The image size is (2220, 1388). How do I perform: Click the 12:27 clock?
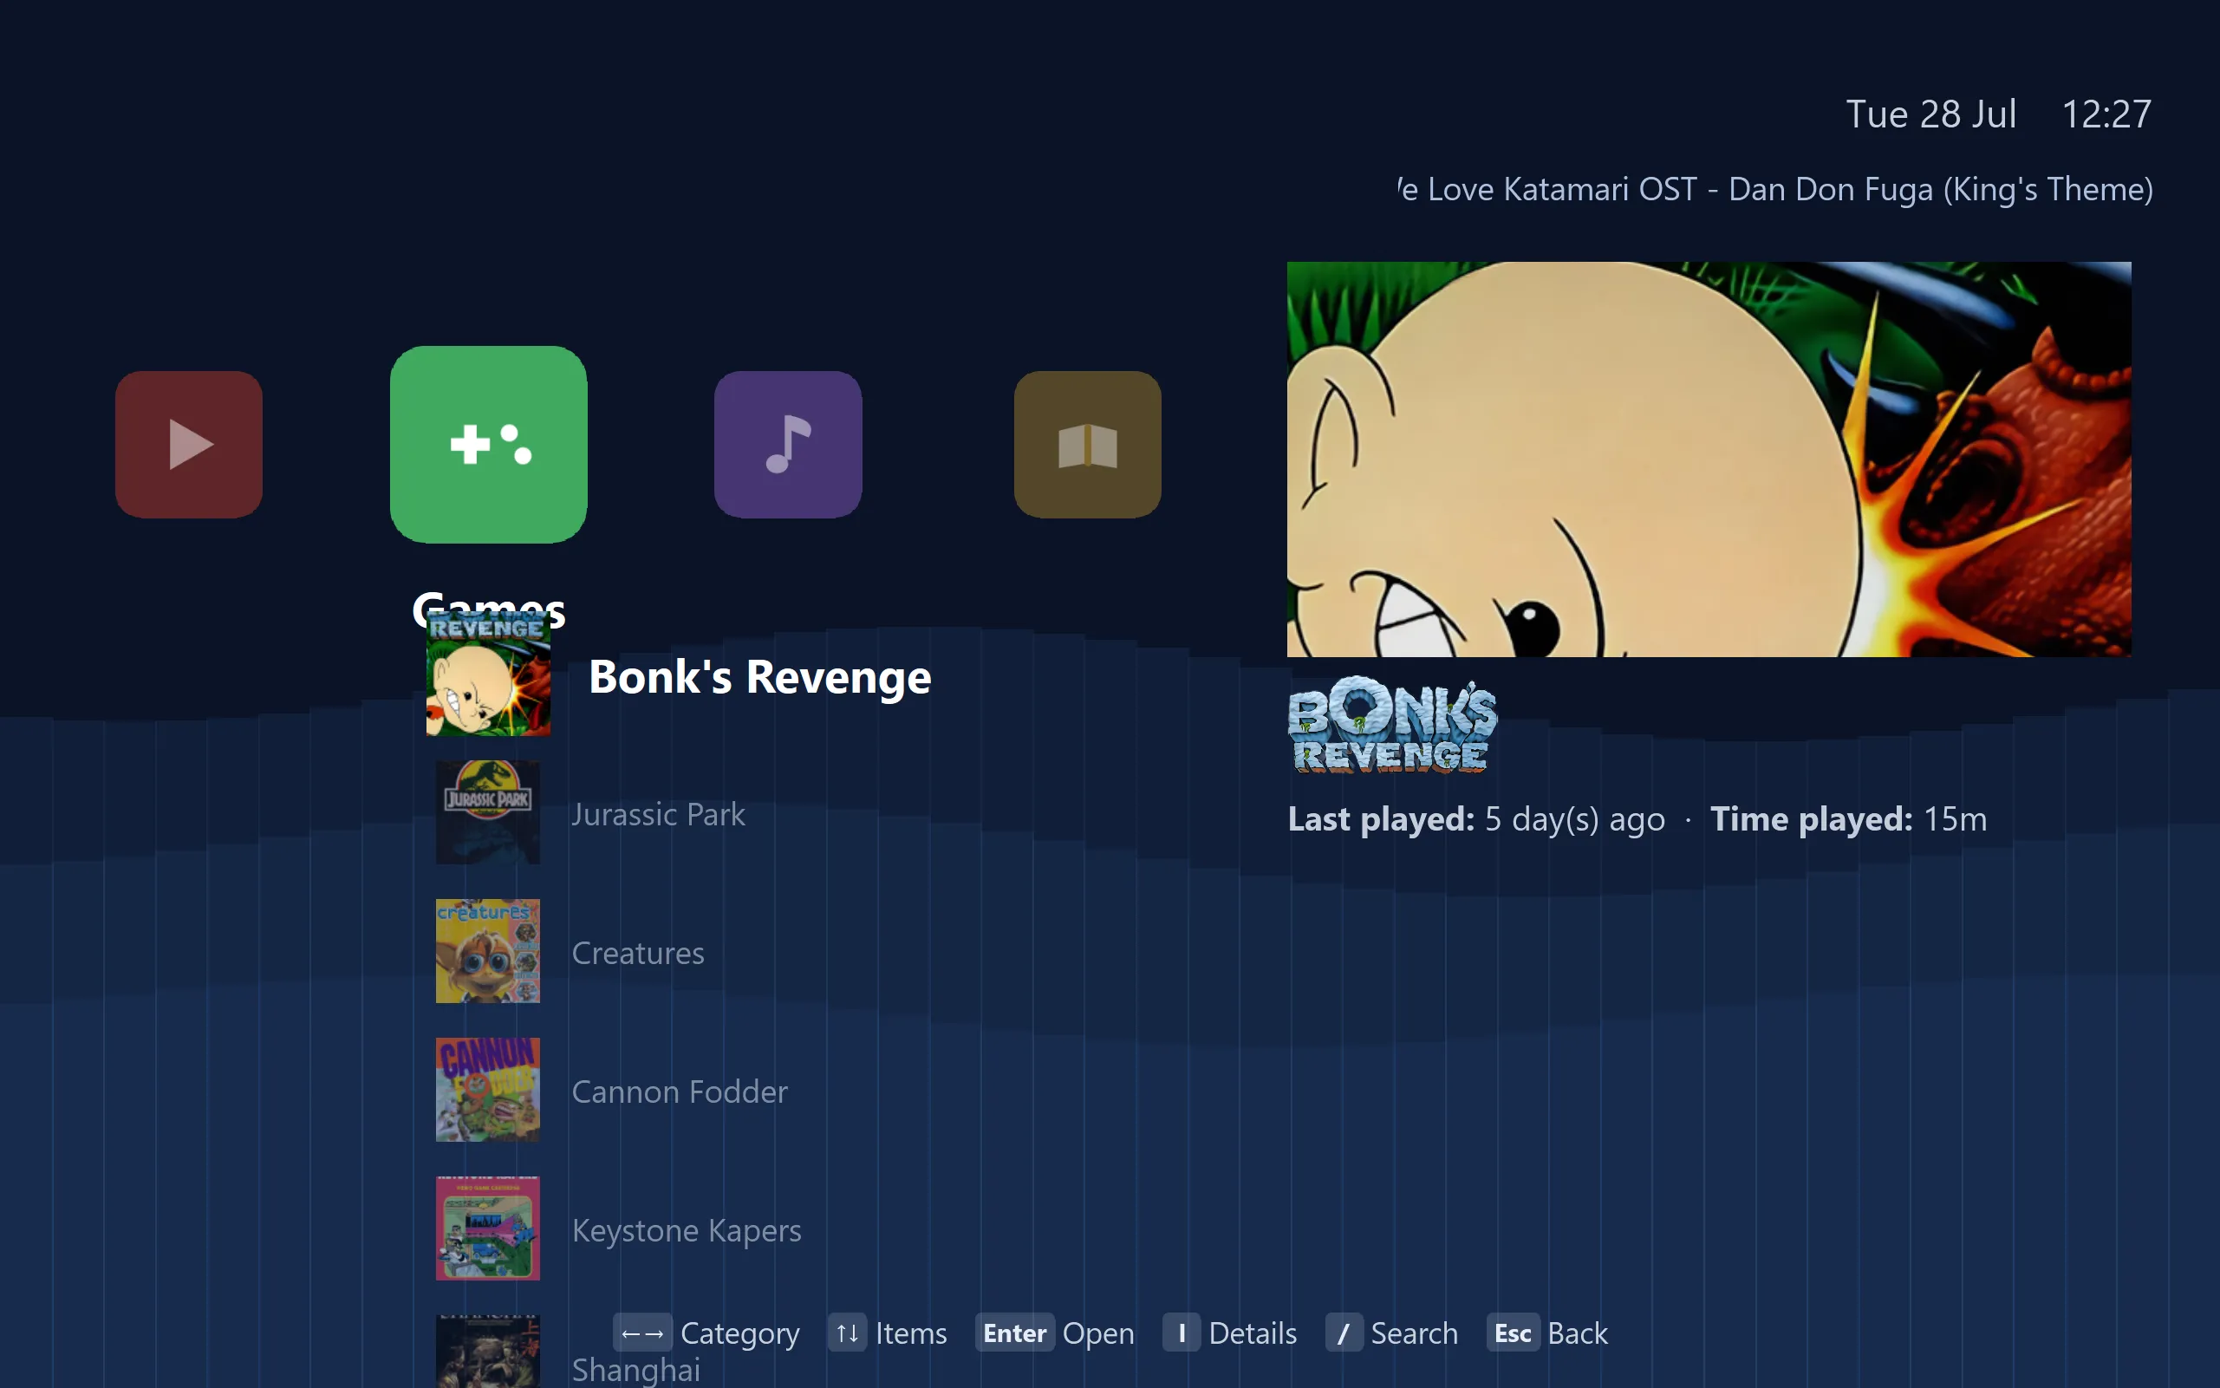coord(2106,114)
